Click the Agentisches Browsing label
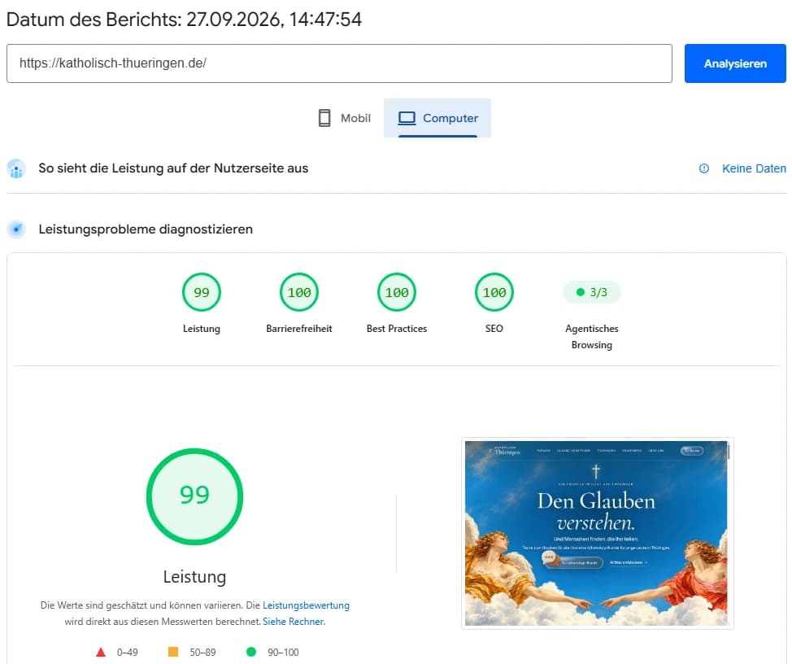Viewport: 792px width, 664px height. [x=591, y=337]
